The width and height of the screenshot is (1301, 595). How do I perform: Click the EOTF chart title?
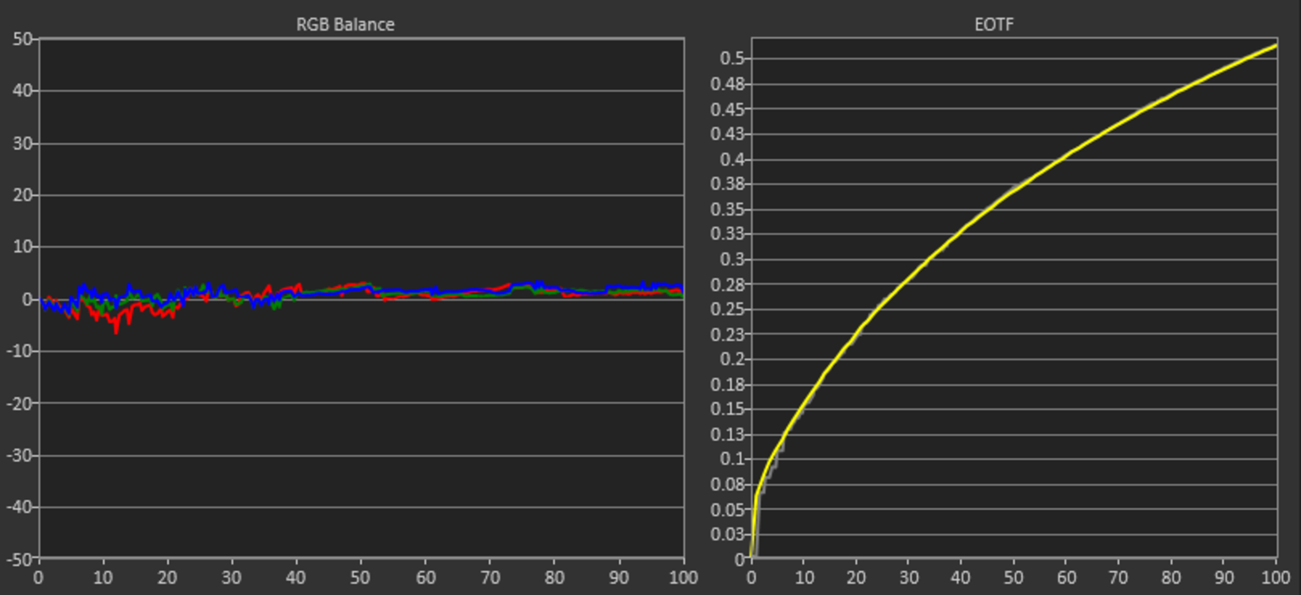[x=993, y=24]
